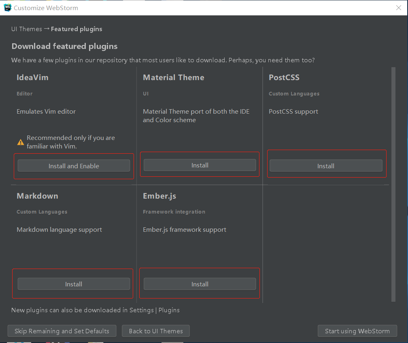Close the Customize WebStorm dialog
This screenshot has width=408, height=343.
point(398,8)
